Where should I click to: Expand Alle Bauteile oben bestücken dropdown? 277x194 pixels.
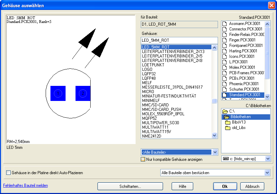(267, 173)
